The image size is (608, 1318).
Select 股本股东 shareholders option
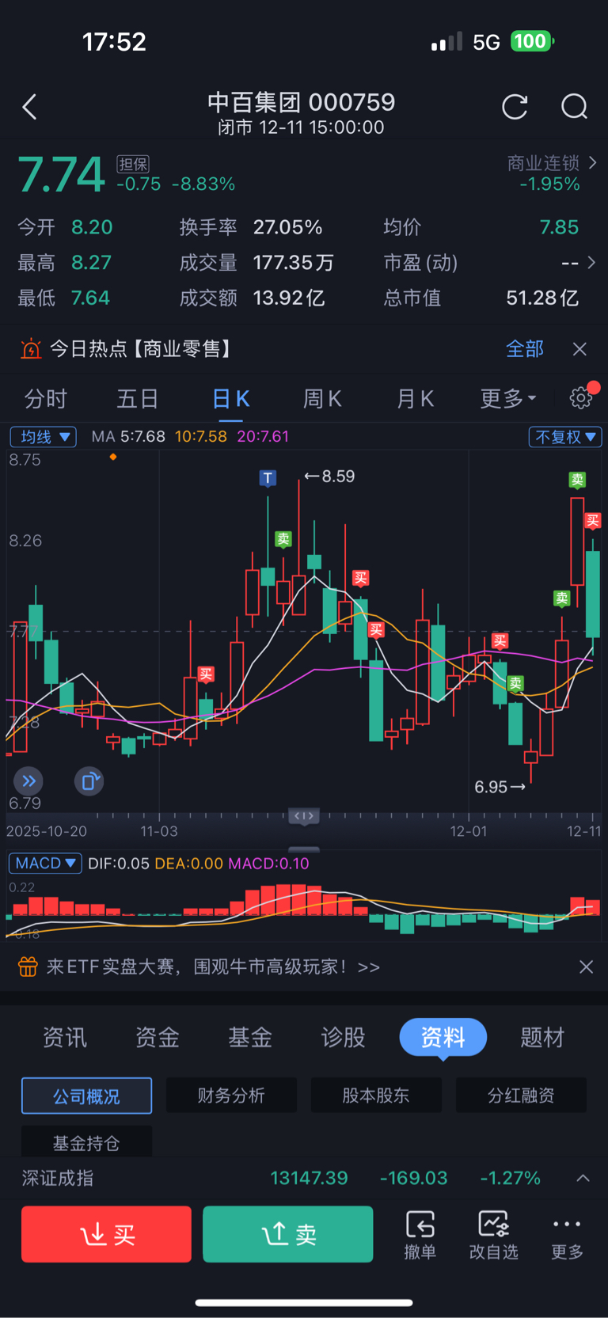pyautogui.click(x=376, y=1096)
